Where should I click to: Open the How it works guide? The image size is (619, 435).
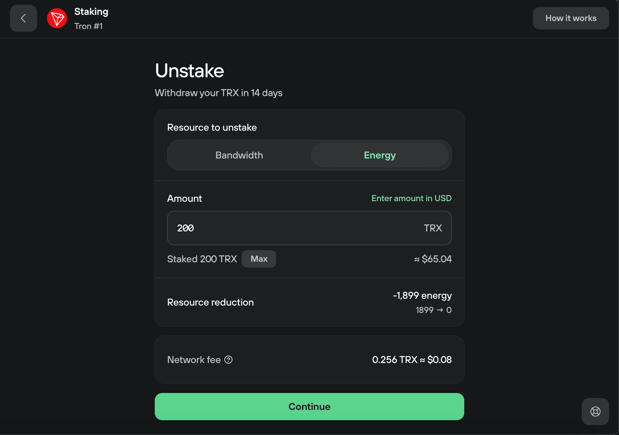pos(571,18)
